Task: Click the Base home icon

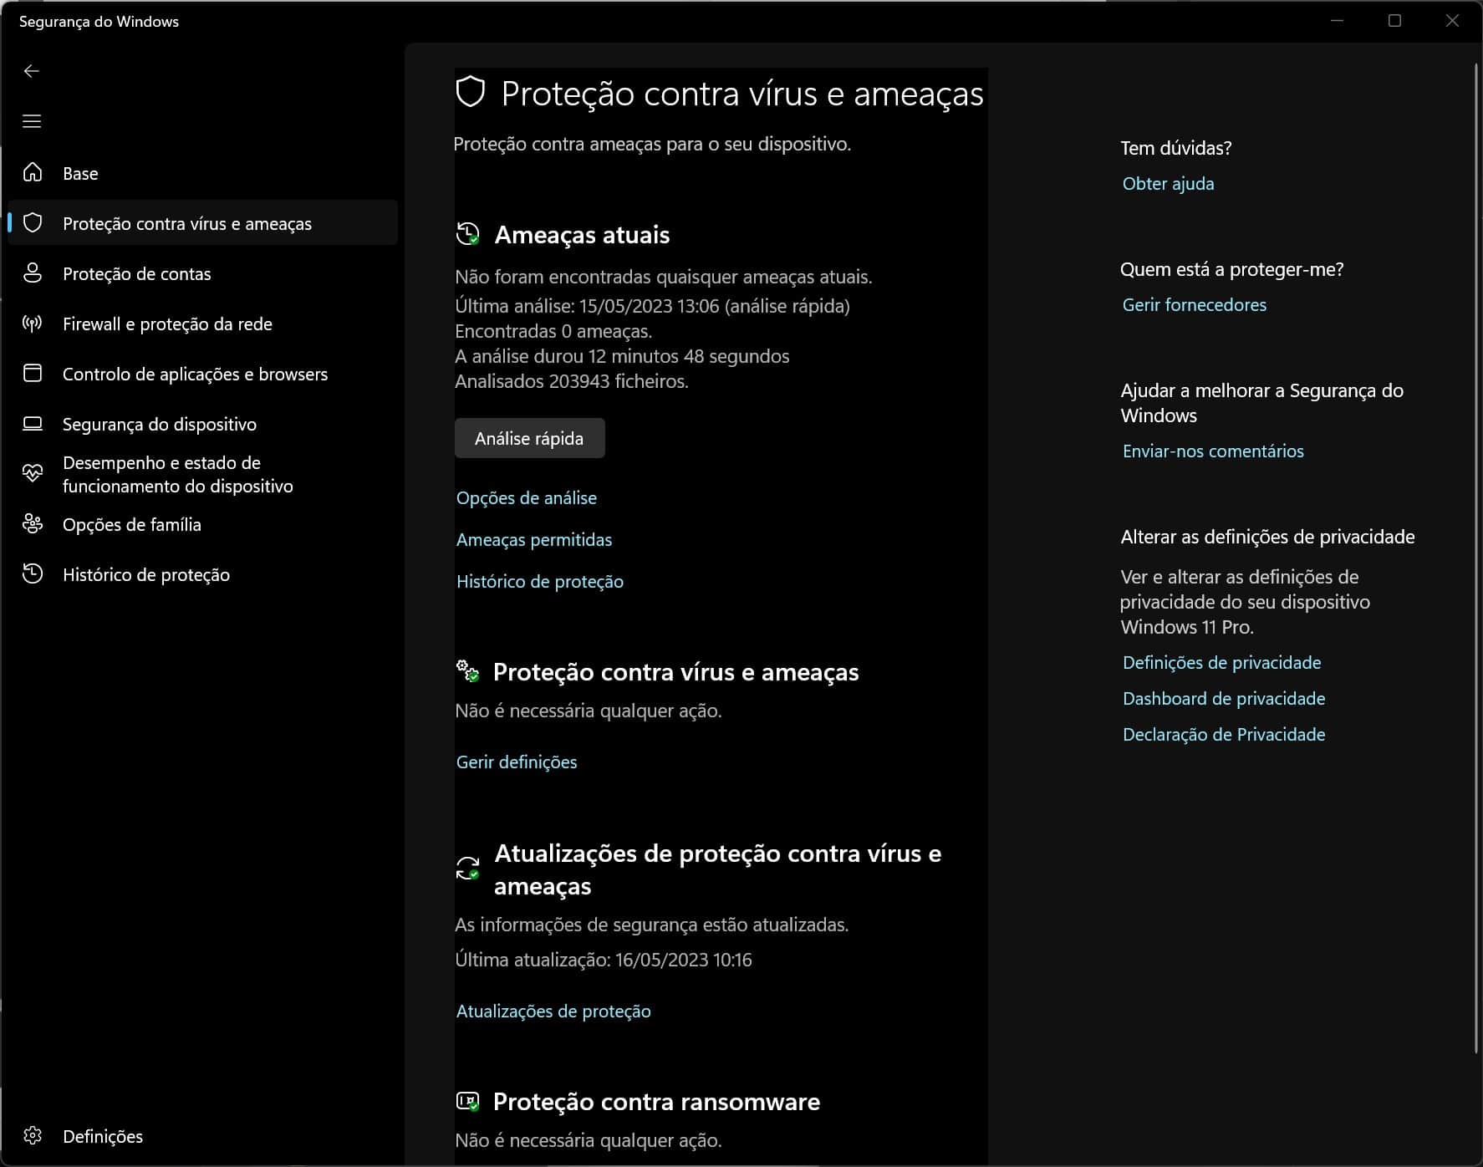Action: [x=33, y=173]
